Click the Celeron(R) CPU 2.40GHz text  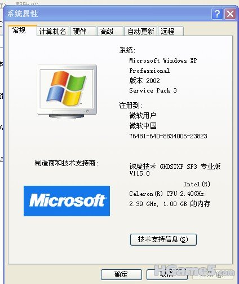166,194
